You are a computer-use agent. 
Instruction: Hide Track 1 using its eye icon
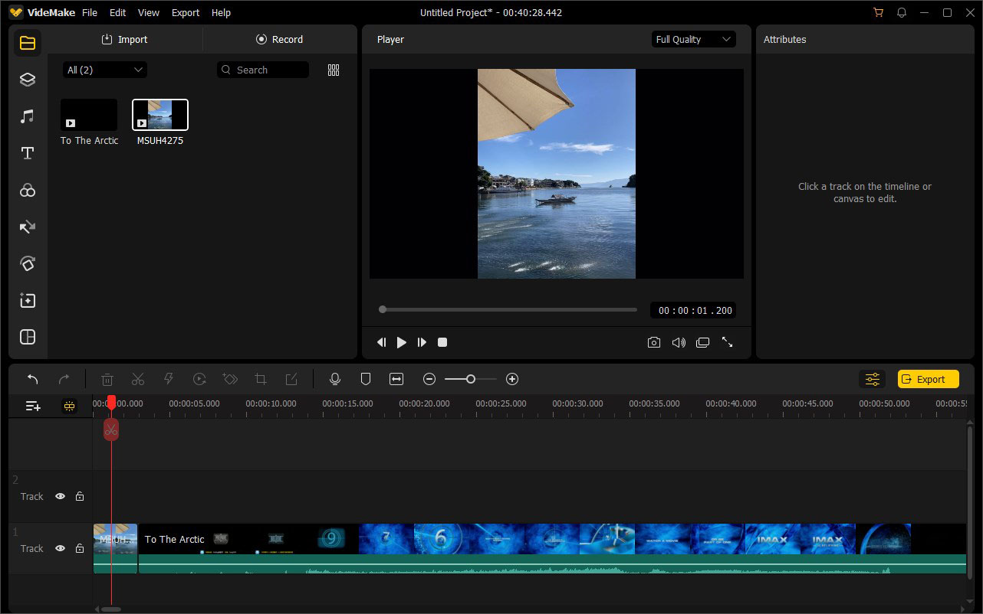[x=60, y=548]
